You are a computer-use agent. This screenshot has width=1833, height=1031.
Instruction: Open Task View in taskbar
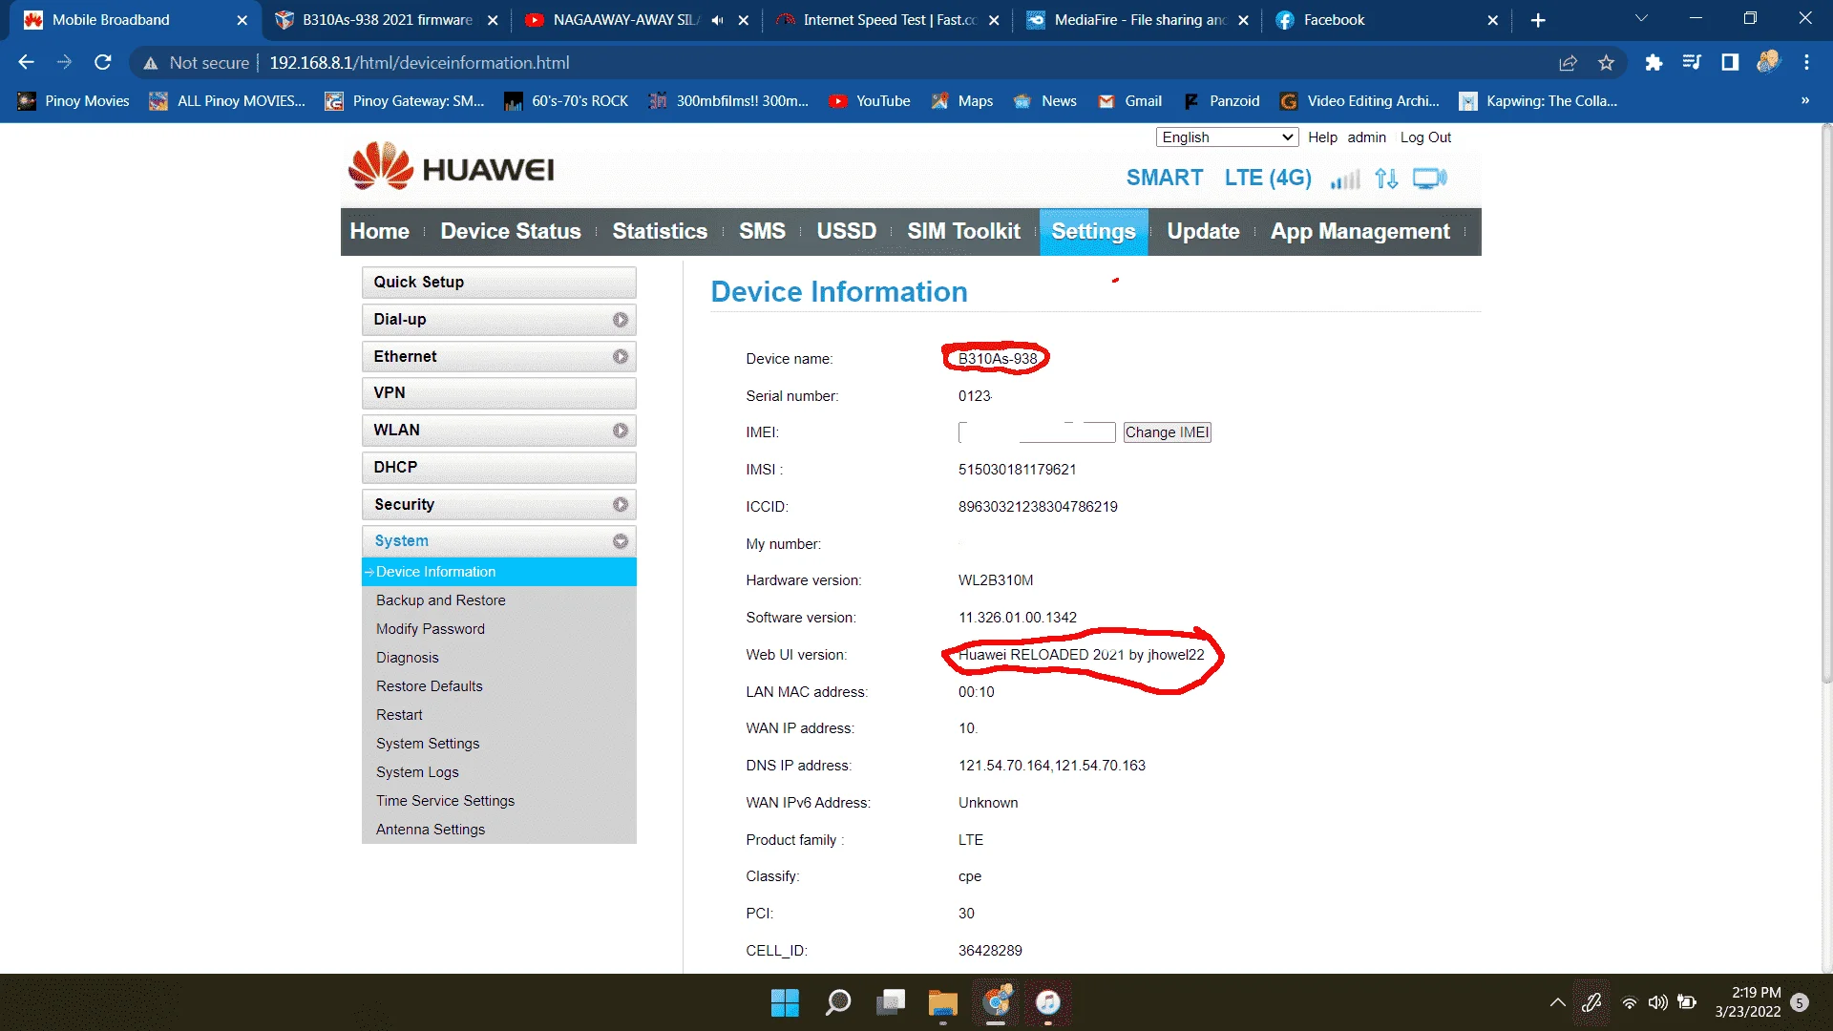click(891, 1002)
